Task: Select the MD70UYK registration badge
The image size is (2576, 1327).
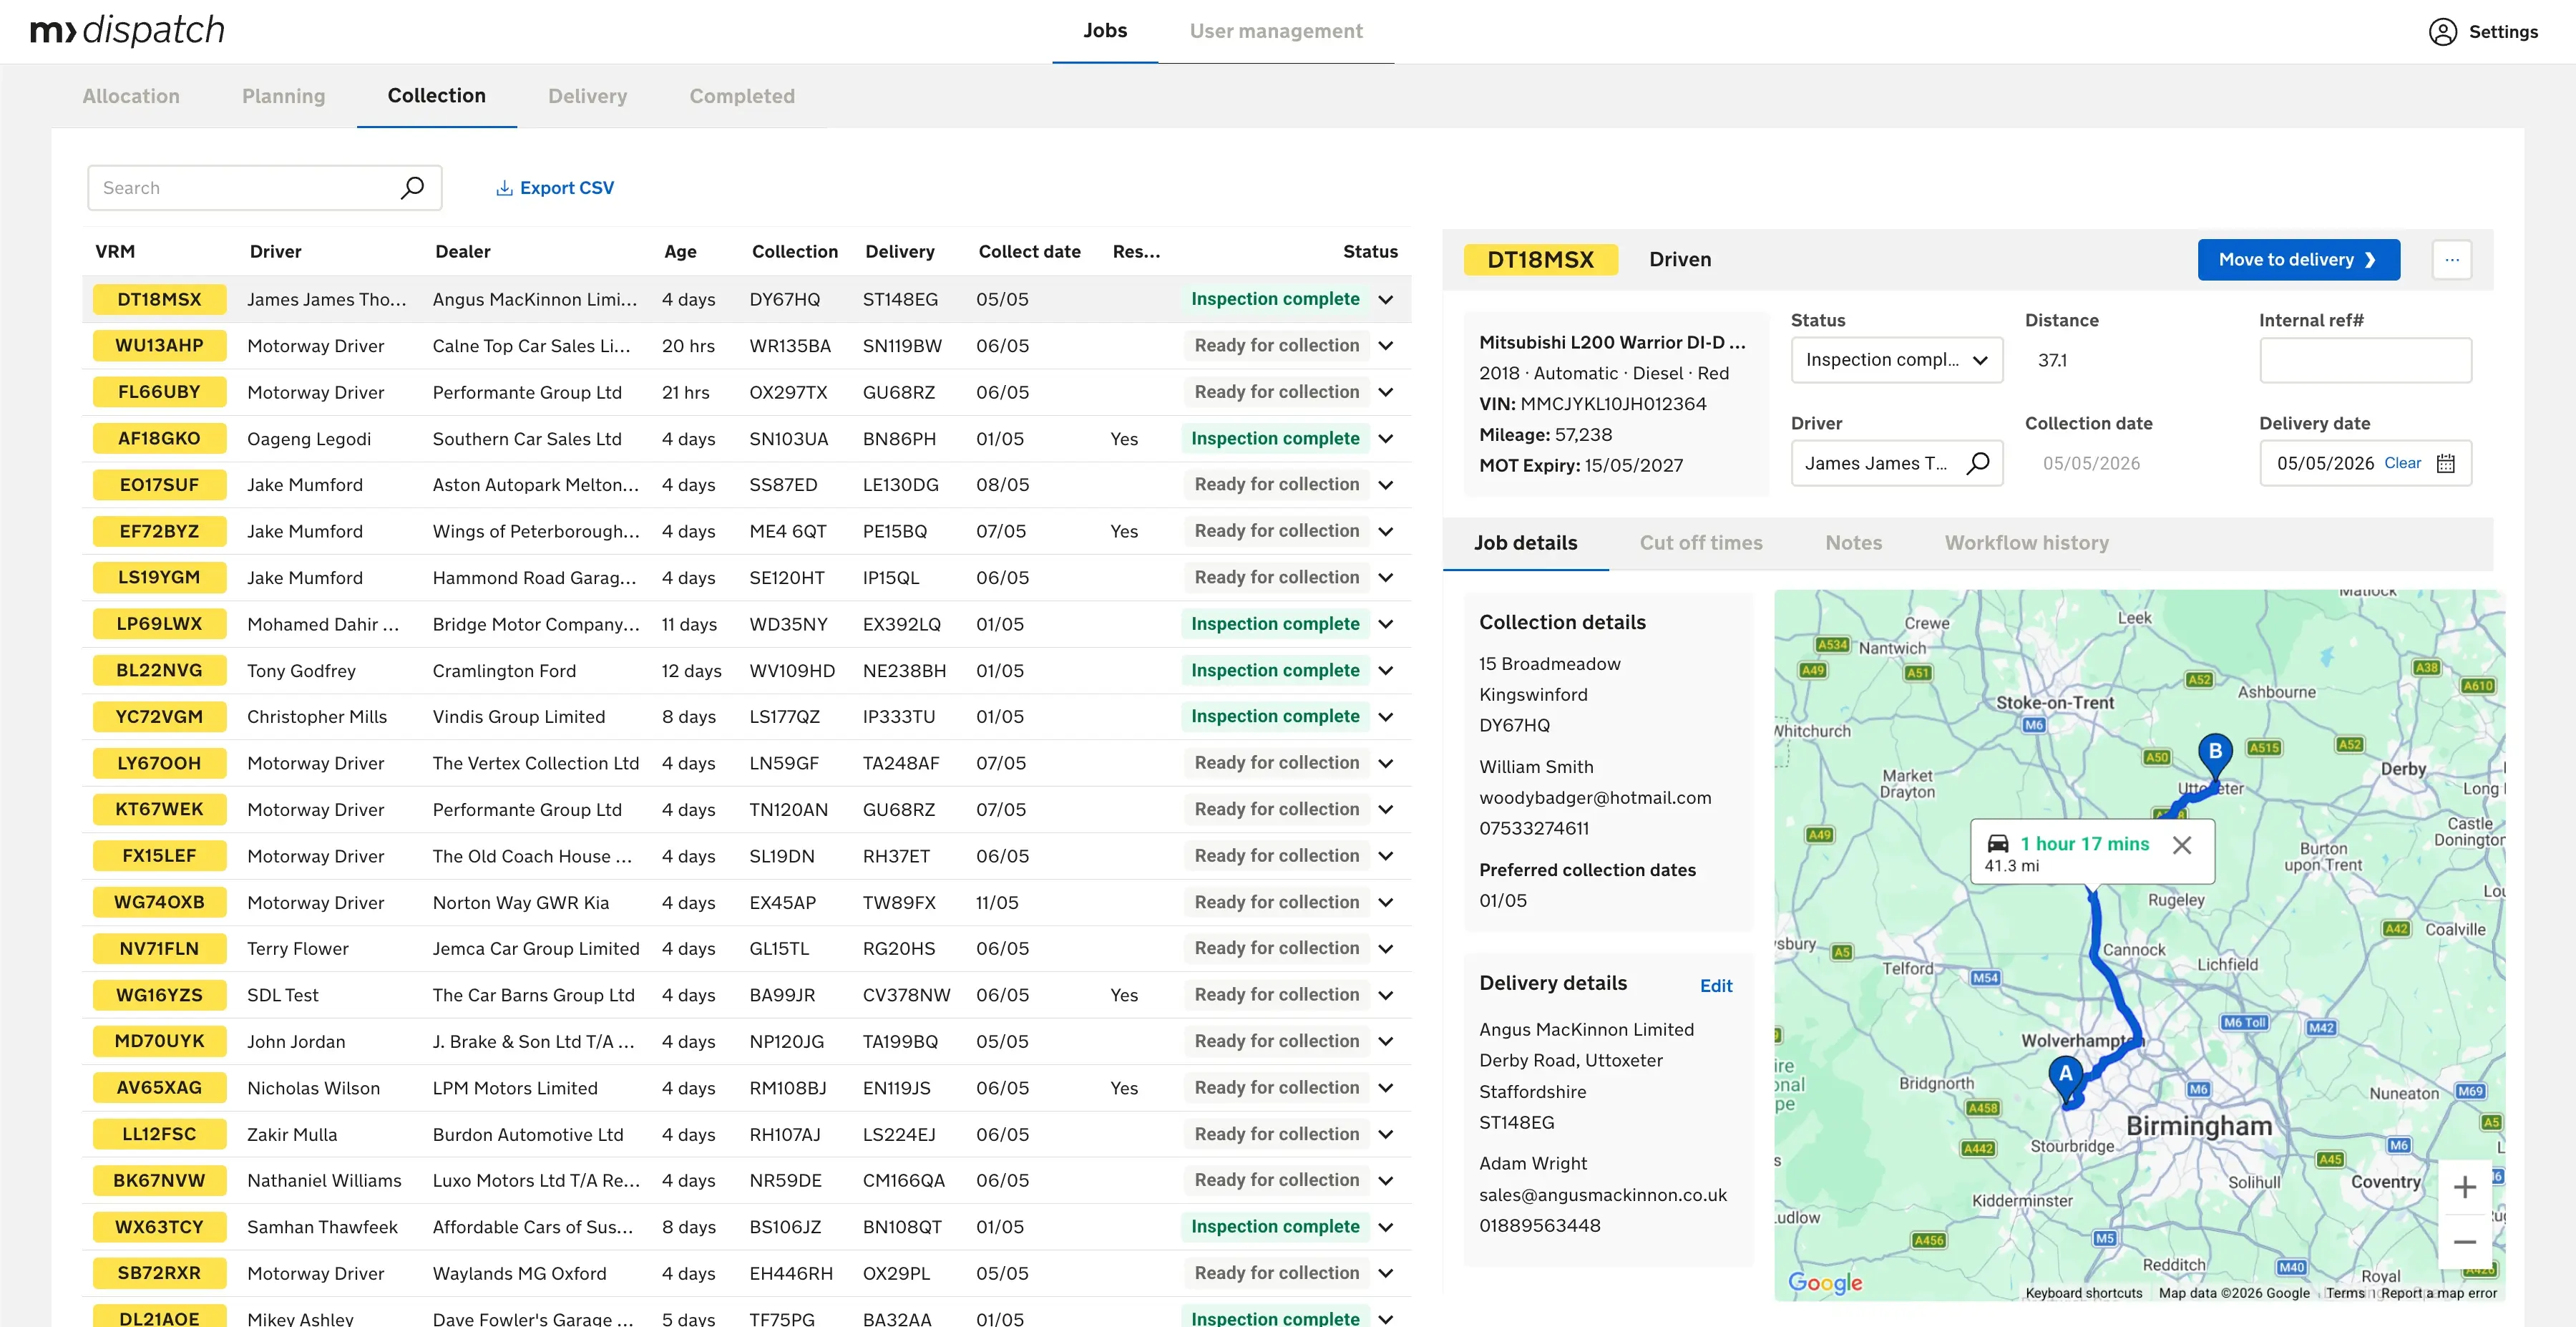Action: click(159, 1041)
